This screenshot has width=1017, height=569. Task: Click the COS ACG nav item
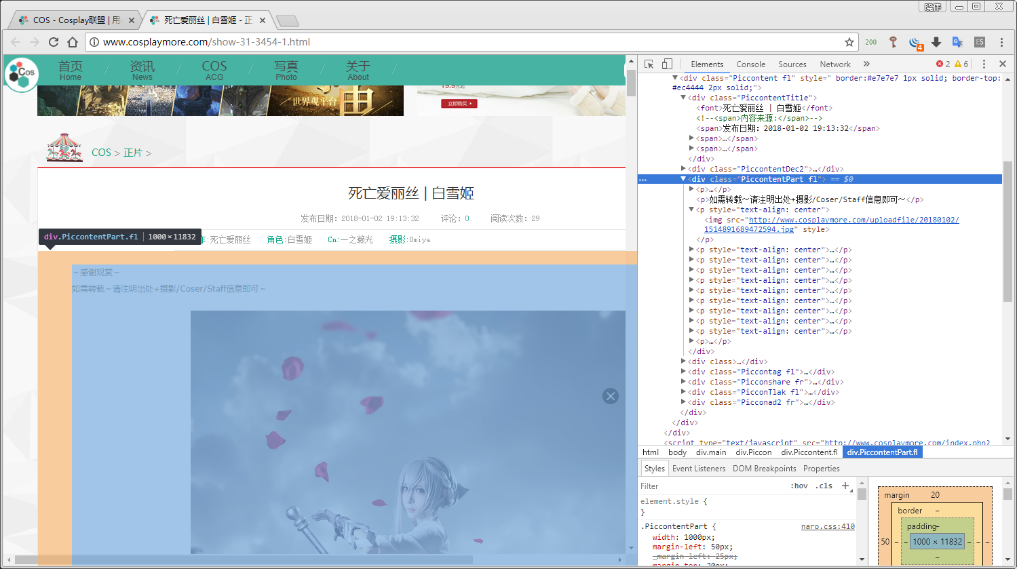pos(214,71)
